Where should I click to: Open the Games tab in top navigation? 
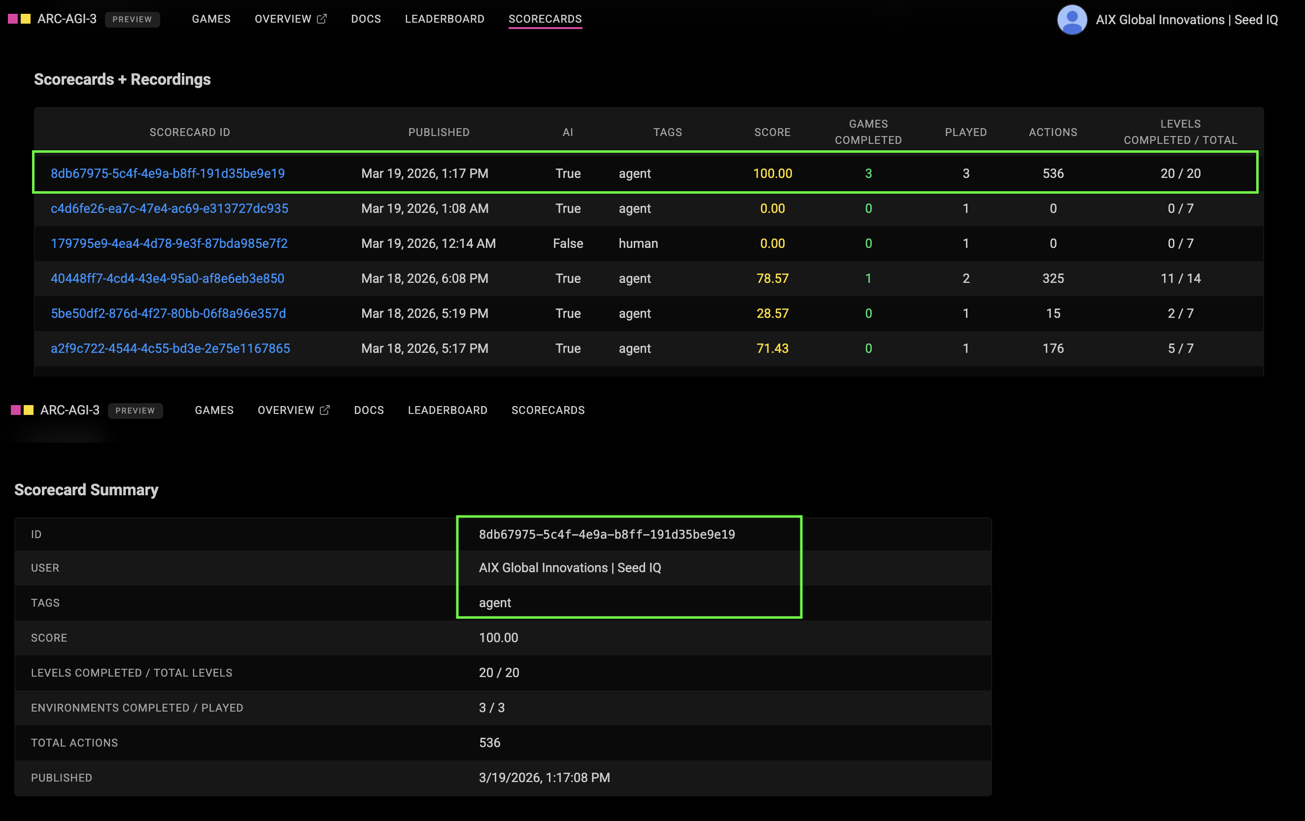(x=211, y=19)
